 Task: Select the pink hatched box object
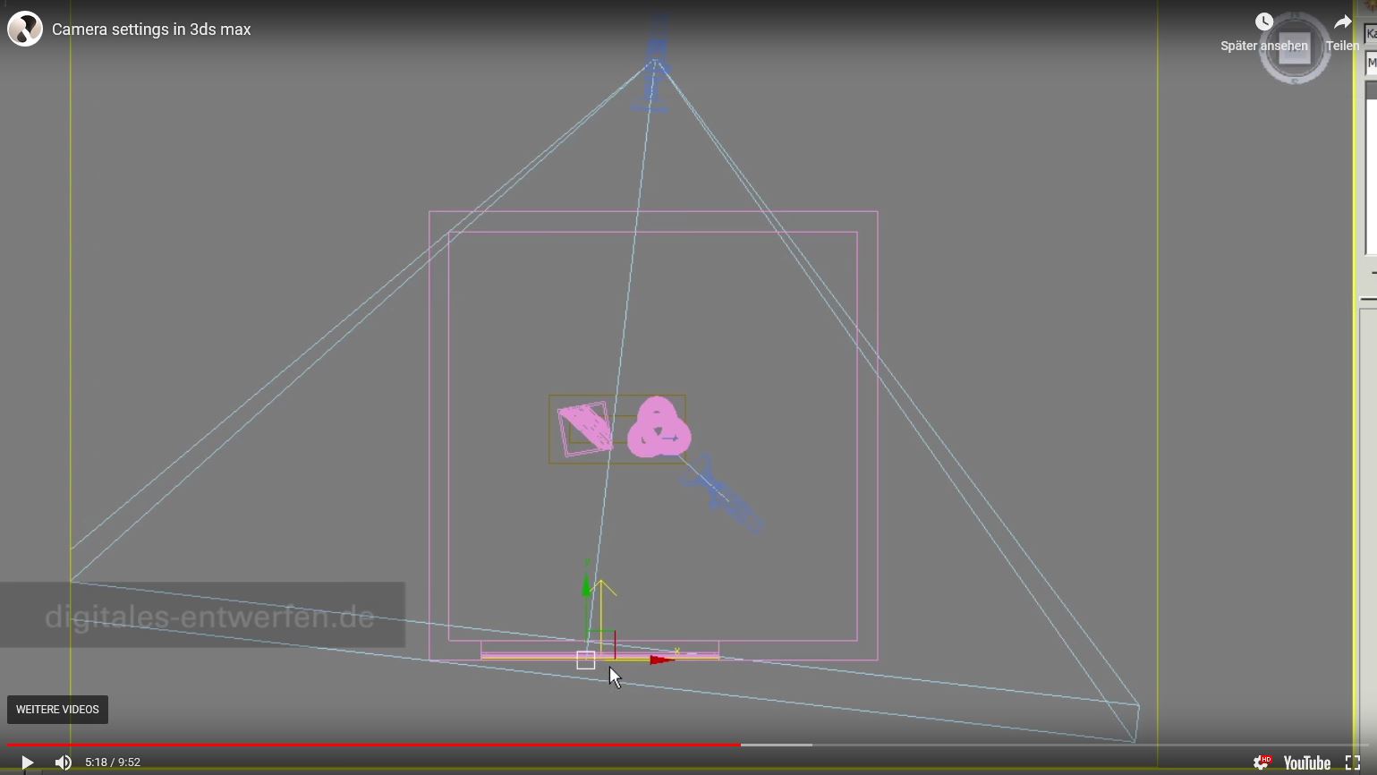(585, 429)
